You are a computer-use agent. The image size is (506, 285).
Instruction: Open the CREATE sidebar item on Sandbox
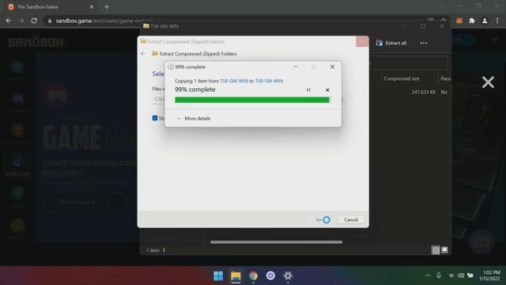tap(17, 167)
